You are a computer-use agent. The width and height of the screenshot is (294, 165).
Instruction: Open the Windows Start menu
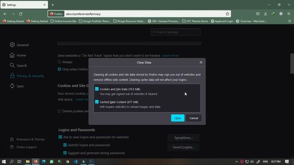[4, 161]
